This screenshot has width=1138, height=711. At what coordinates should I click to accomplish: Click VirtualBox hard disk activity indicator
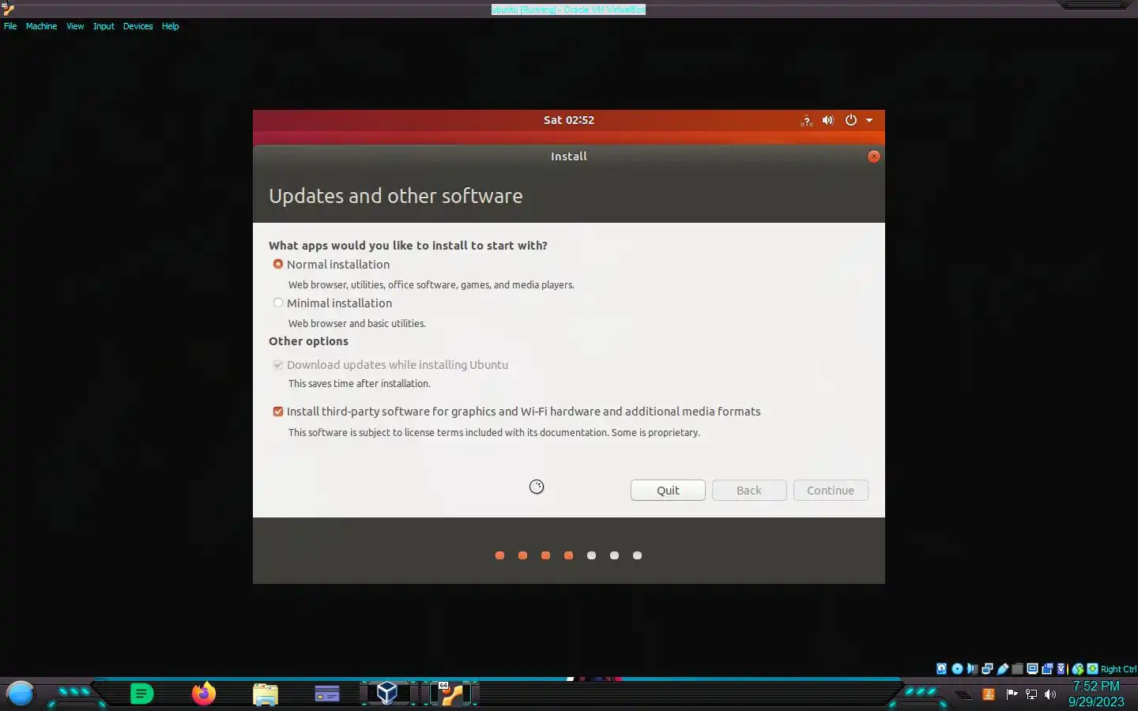tap(941, 669)
